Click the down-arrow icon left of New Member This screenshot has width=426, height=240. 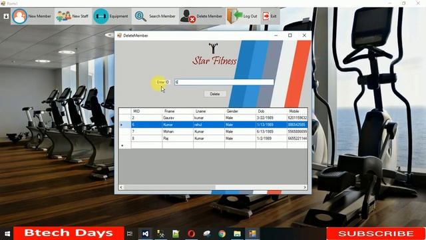point(6,16)
